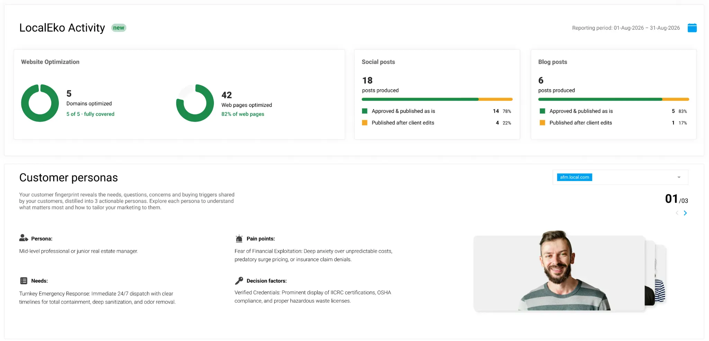
Task: Click the '42' web pages optimized number
Action: (x=227, y=95)
